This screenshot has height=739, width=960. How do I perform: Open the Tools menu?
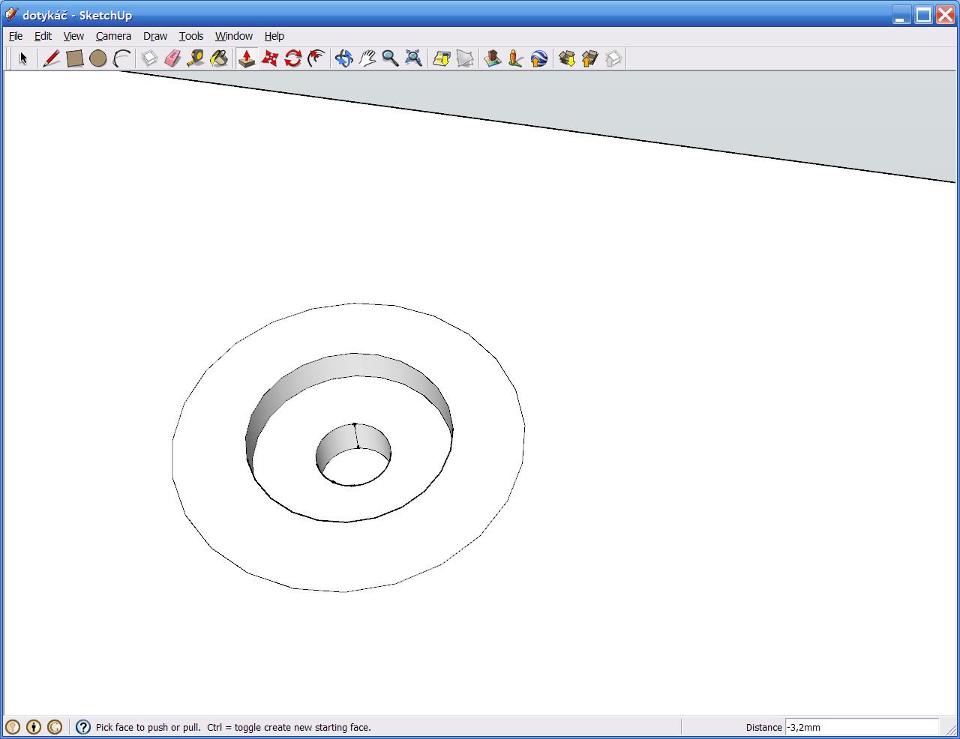pos(190,36)
